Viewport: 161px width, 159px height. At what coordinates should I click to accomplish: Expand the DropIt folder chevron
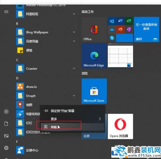pos(74,96)
